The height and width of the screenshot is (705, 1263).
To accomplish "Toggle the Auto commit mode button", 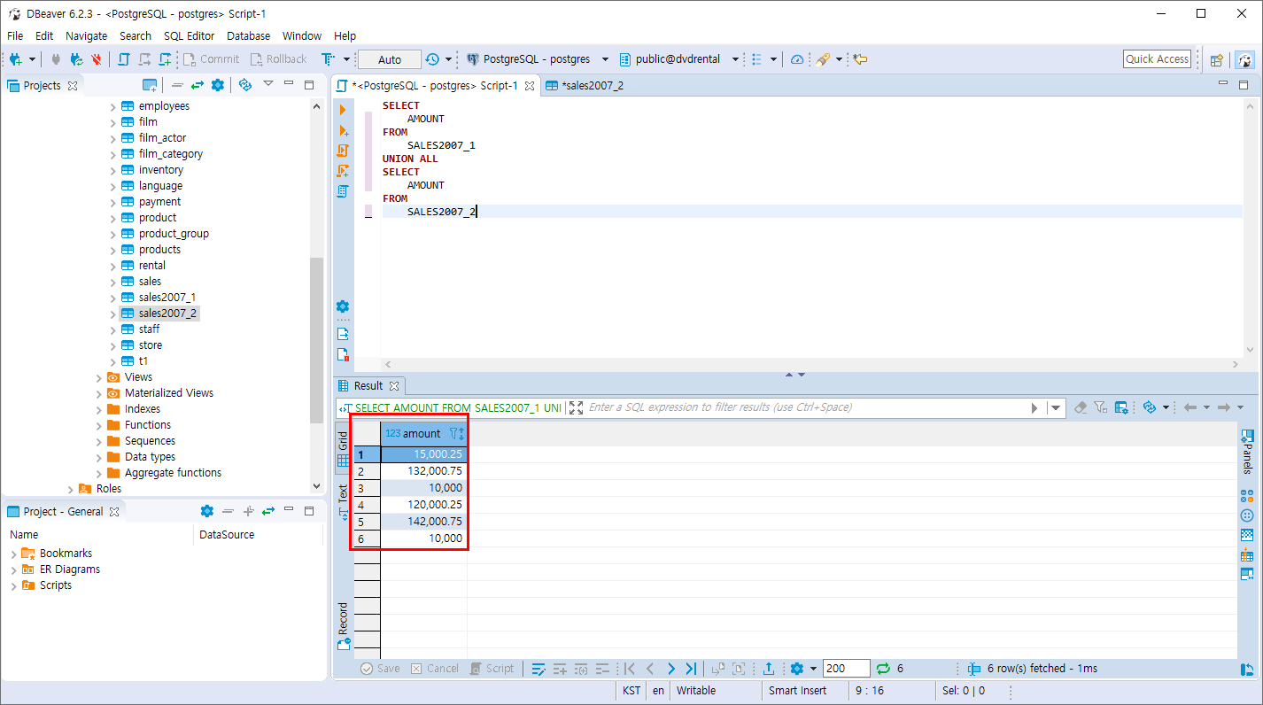I will pos(390,59).
